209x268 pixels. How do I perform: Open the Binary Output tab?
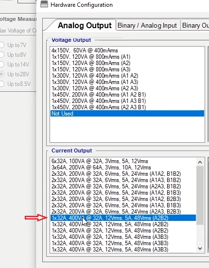tap(195, 25)
